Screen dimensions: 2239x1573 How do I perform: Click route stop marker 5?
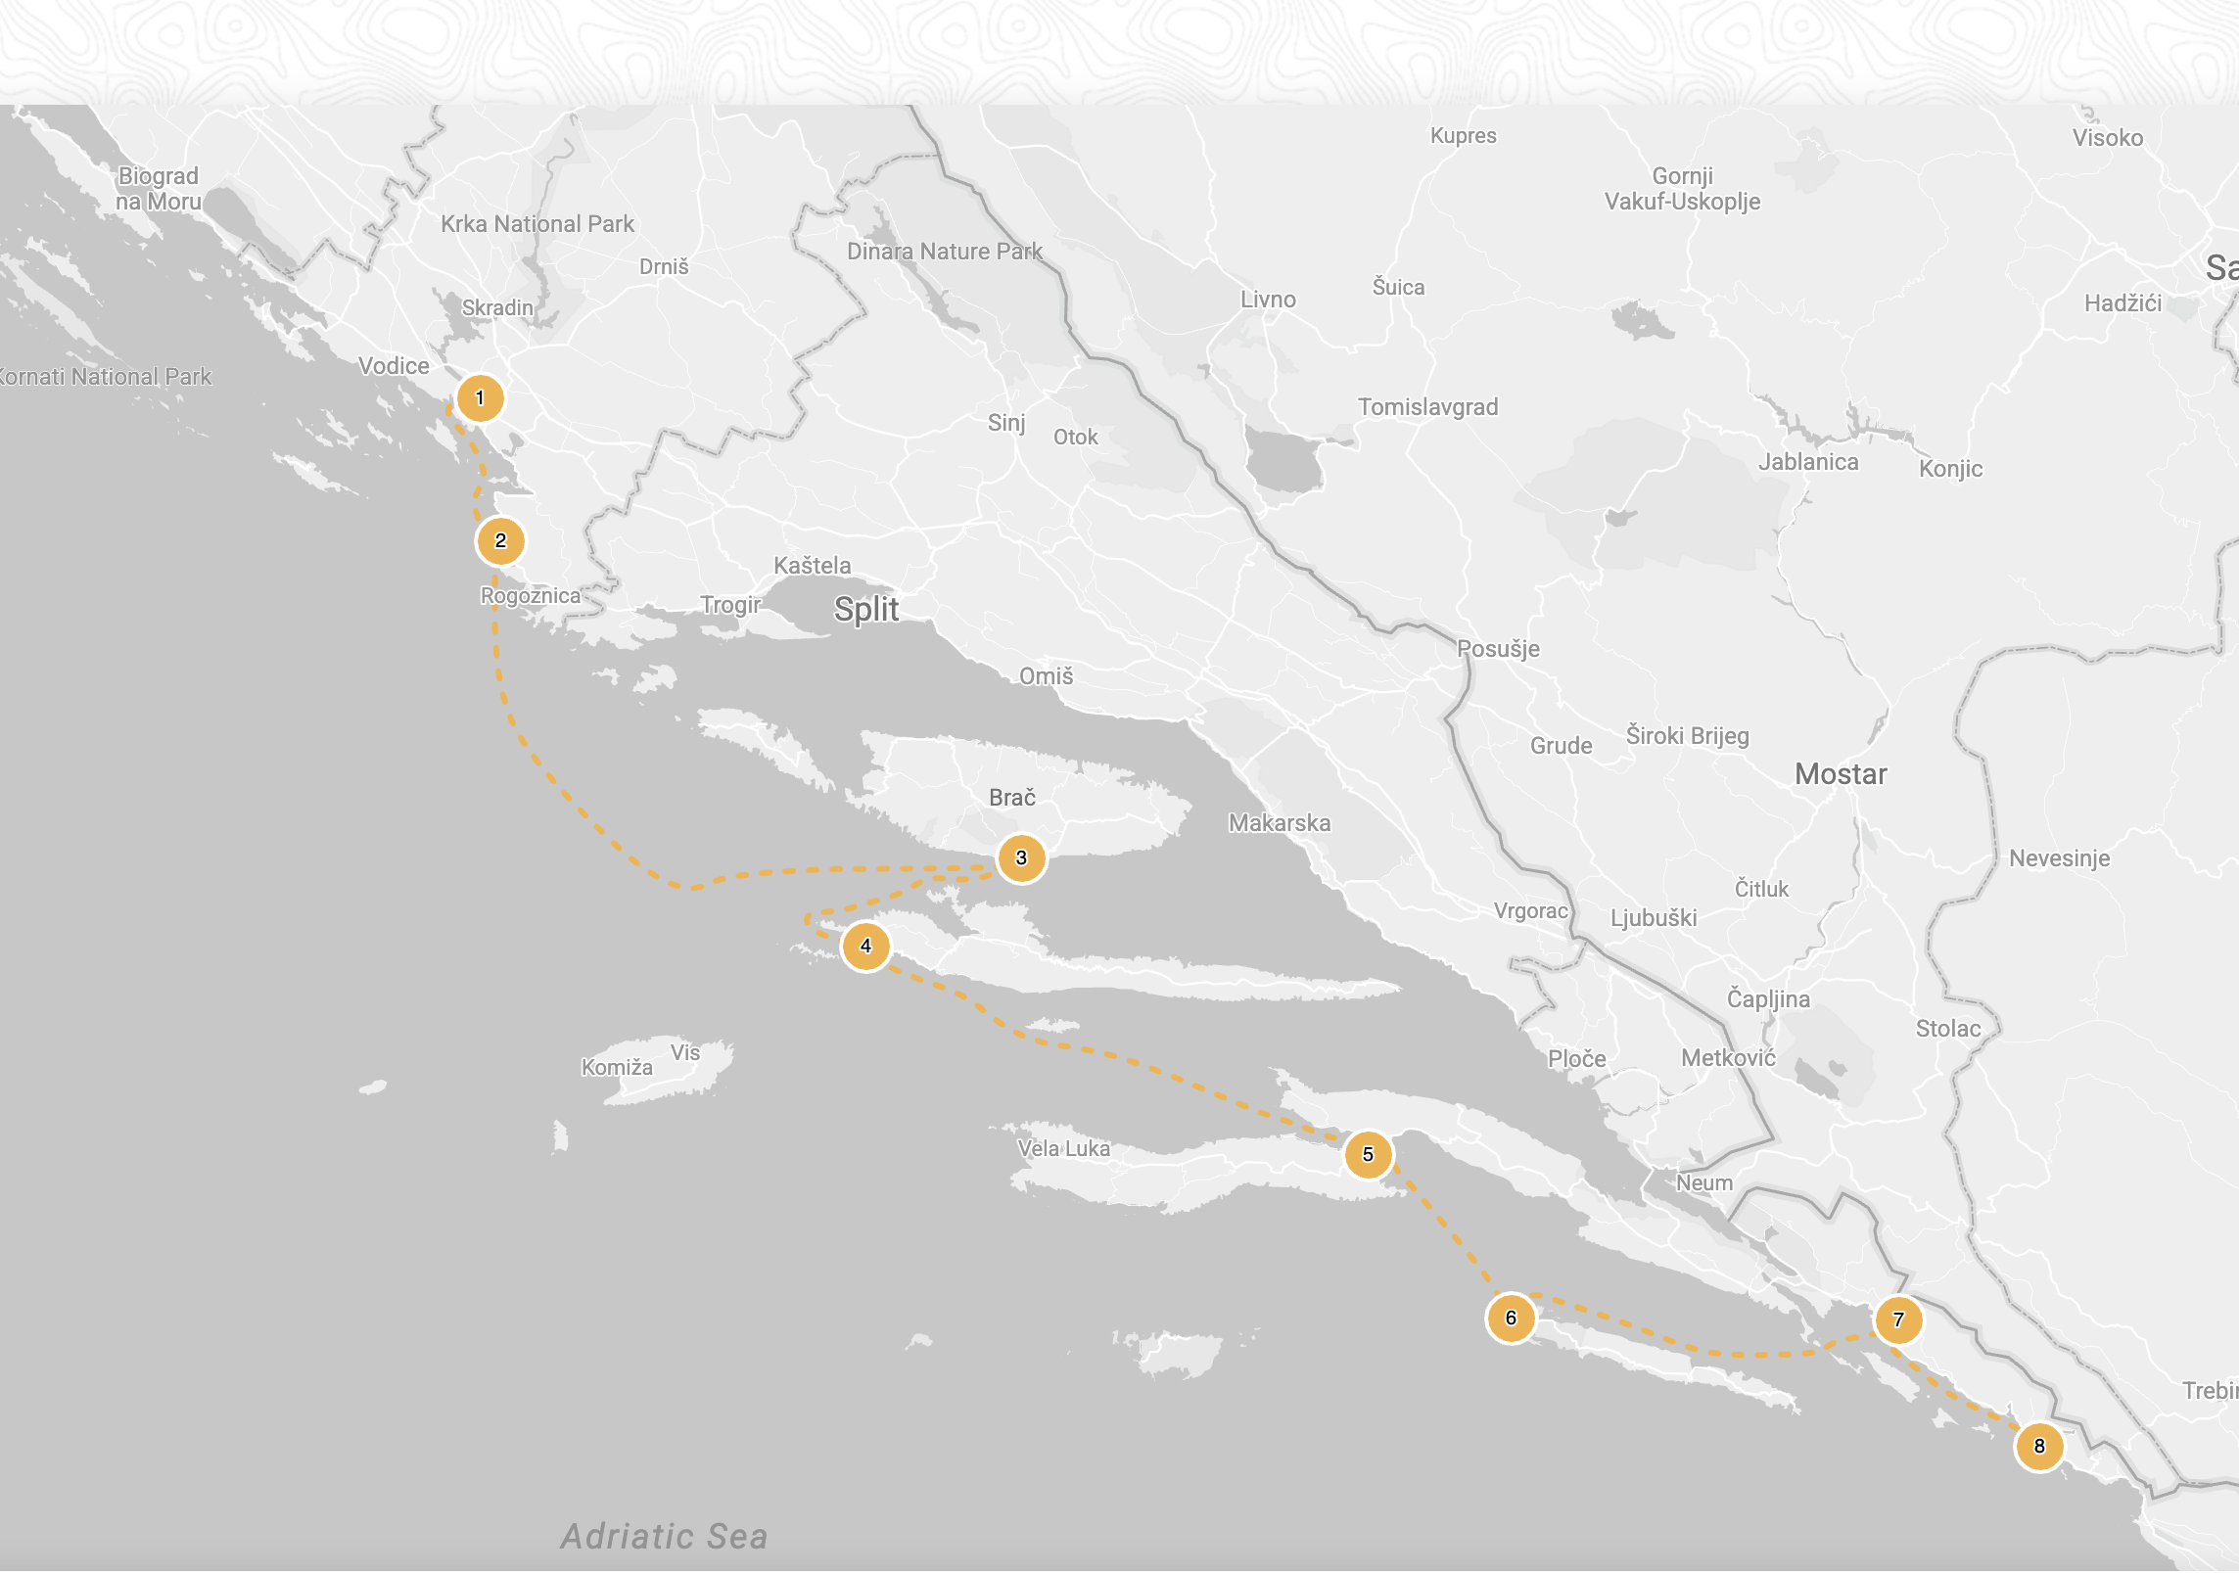click(x=1368, y=1155)
